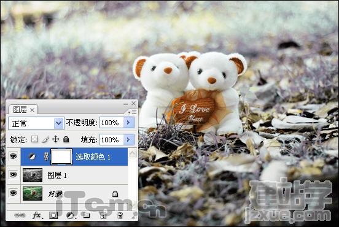Open the 不透明度 slider arrow
The image size is (339, 227).
128,123
